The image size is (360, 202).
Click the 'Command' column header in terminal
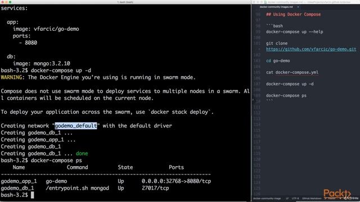point(77,167)
